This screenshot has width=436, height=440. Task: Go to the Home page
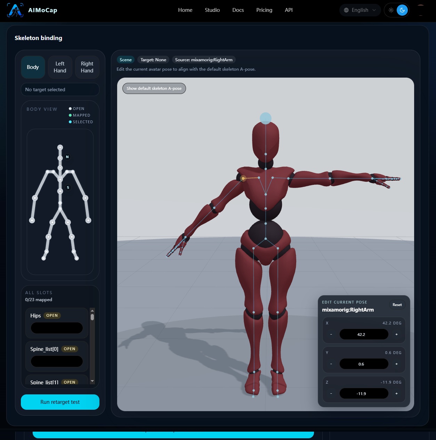[185, 10]
